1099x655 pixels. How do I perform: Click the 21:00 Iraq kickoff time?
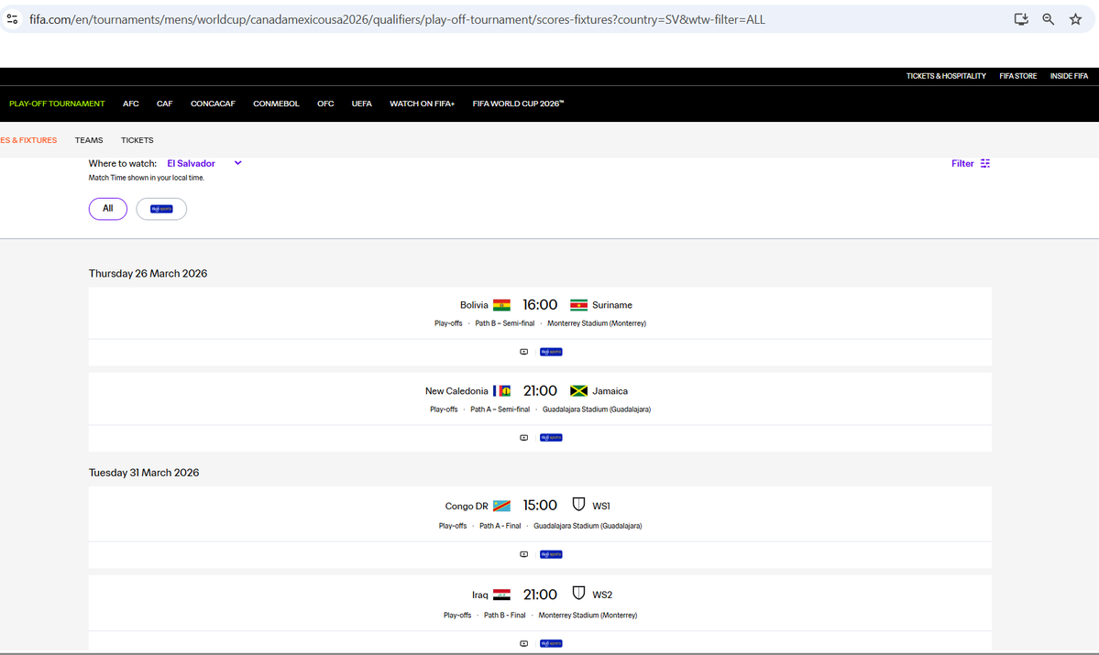[540, 594]
